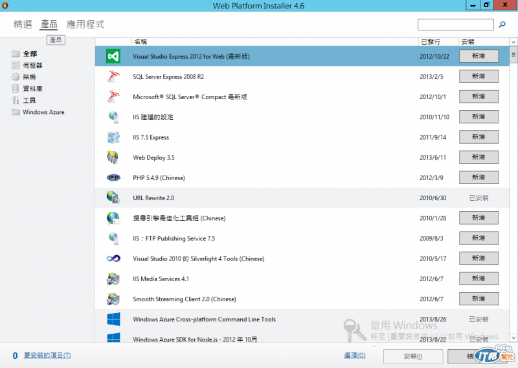Select the 伺服器 category

point(27,65)
